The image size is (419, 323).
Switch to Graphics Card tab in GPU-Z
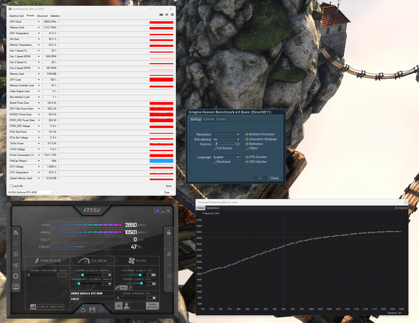pos(16,16)
